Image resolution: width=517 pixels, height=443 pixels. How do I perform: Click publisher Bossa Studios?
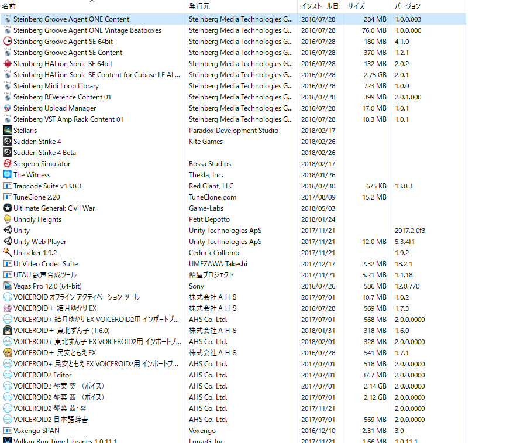coord(210,164)
